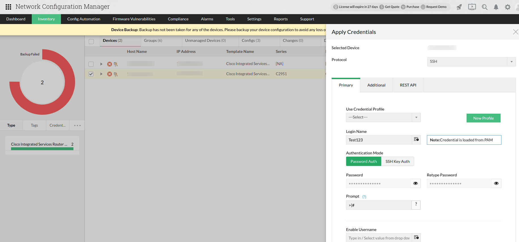Uncheck the C2951 device row checkbox

[91, 74]
